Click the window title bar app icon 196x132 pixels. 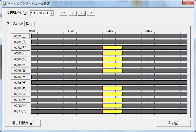(x=4, y=4)
